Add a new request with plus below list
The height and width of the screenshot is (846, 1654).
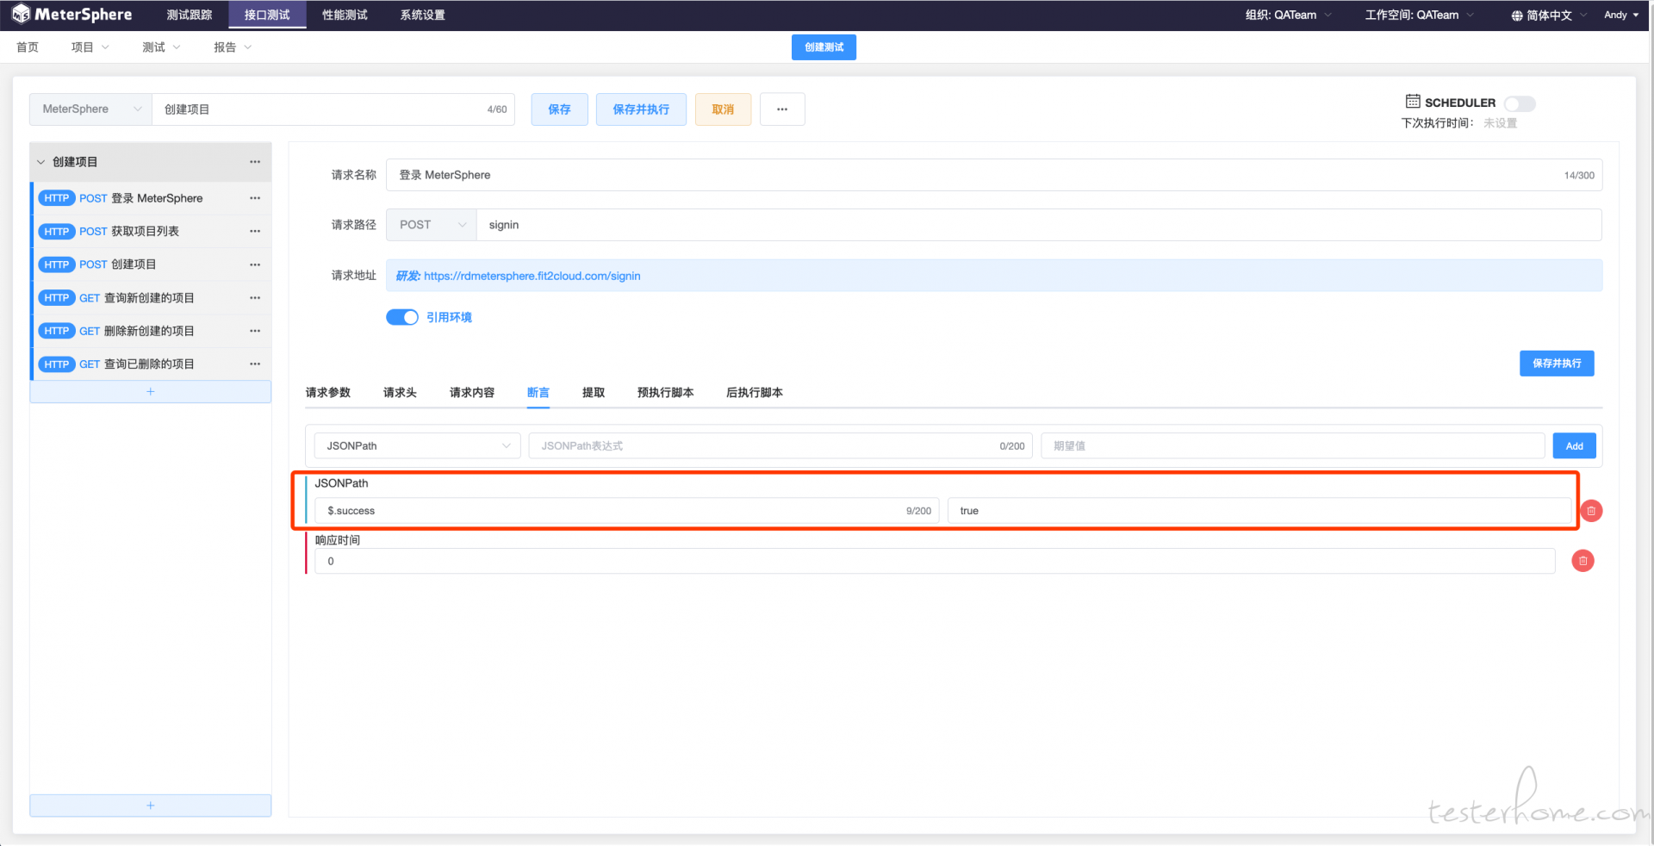click(x=151, y=392)
